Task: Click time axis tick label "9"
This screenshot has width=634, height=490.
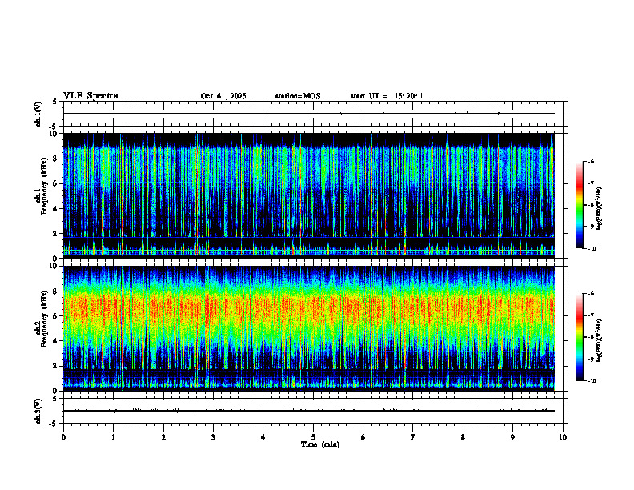Action: click(x=512, y=437)
